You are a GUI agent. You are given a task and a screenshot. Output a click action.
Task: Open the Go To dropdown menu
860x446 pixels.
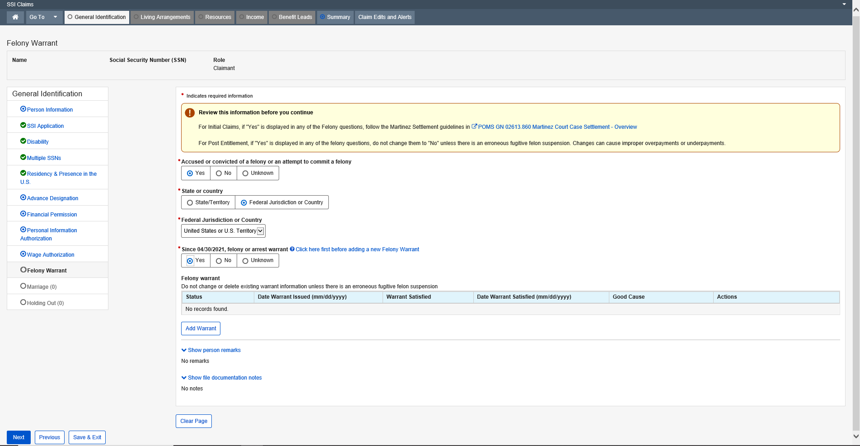pos(43,17)
